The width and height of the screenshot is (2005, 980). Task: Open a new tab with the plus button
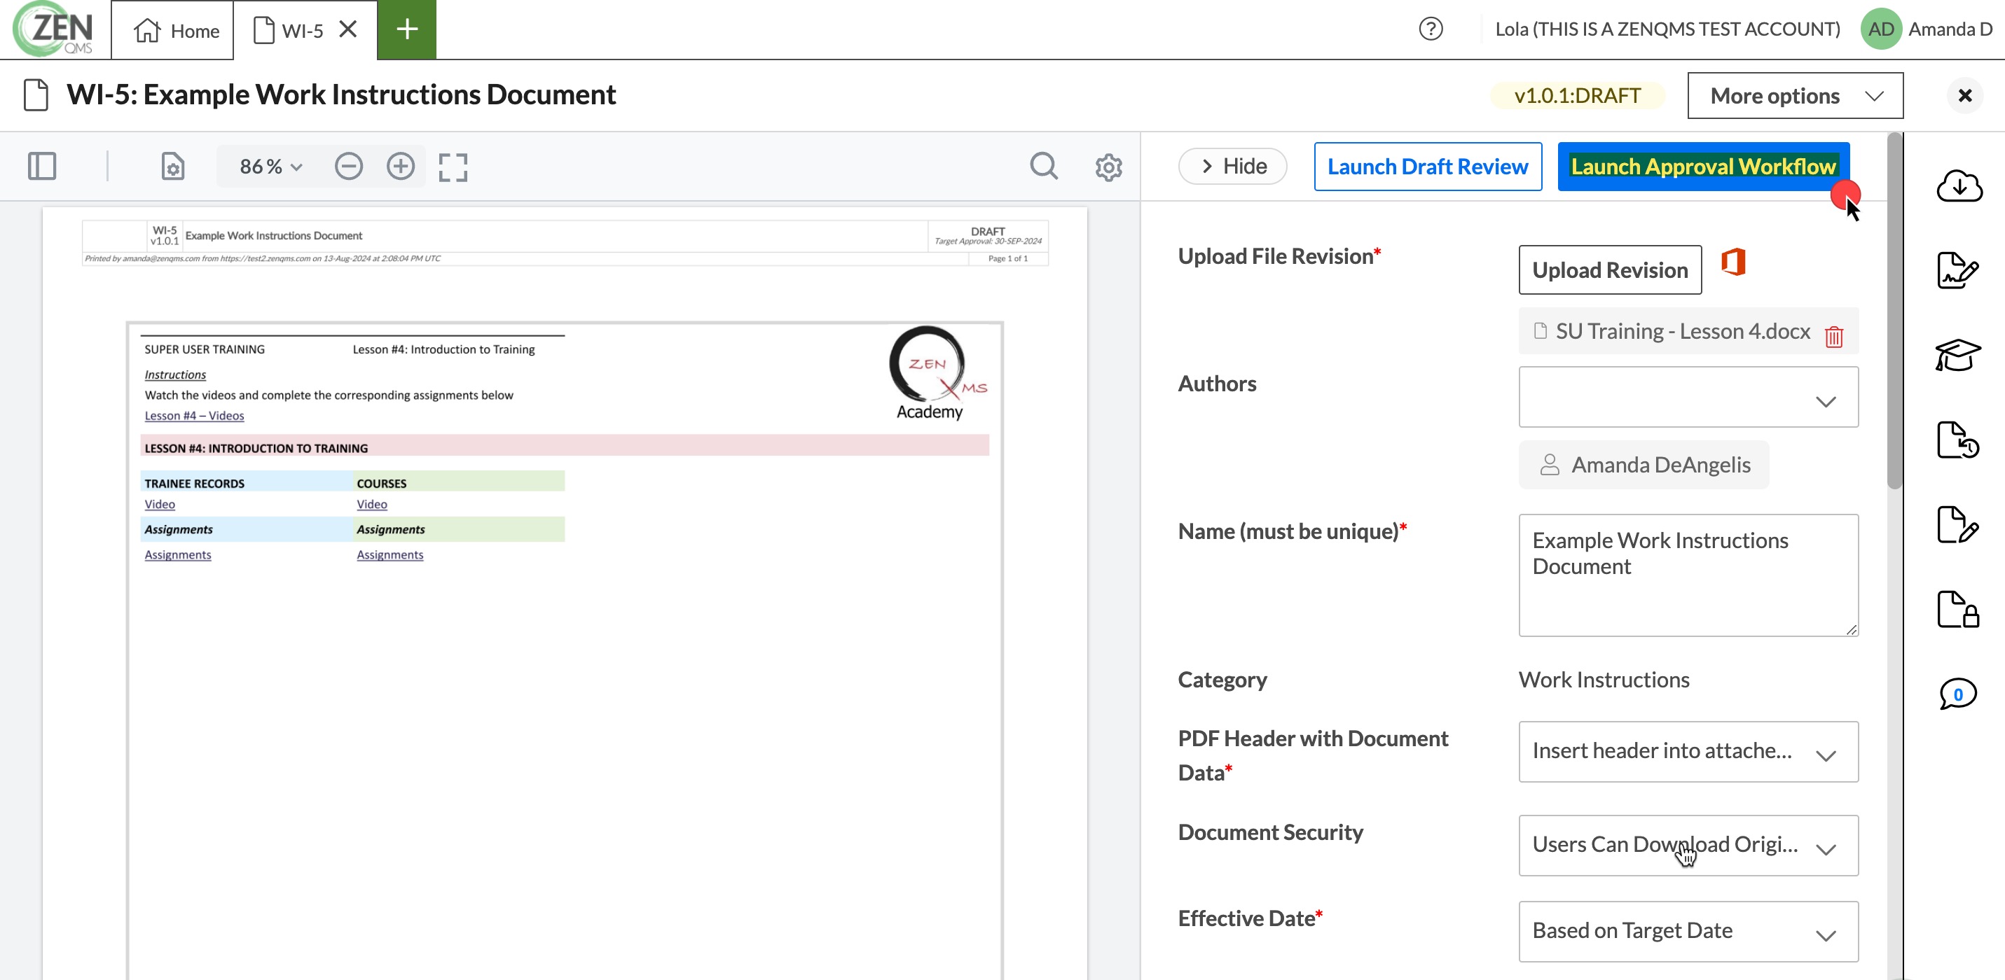(406, 29)
